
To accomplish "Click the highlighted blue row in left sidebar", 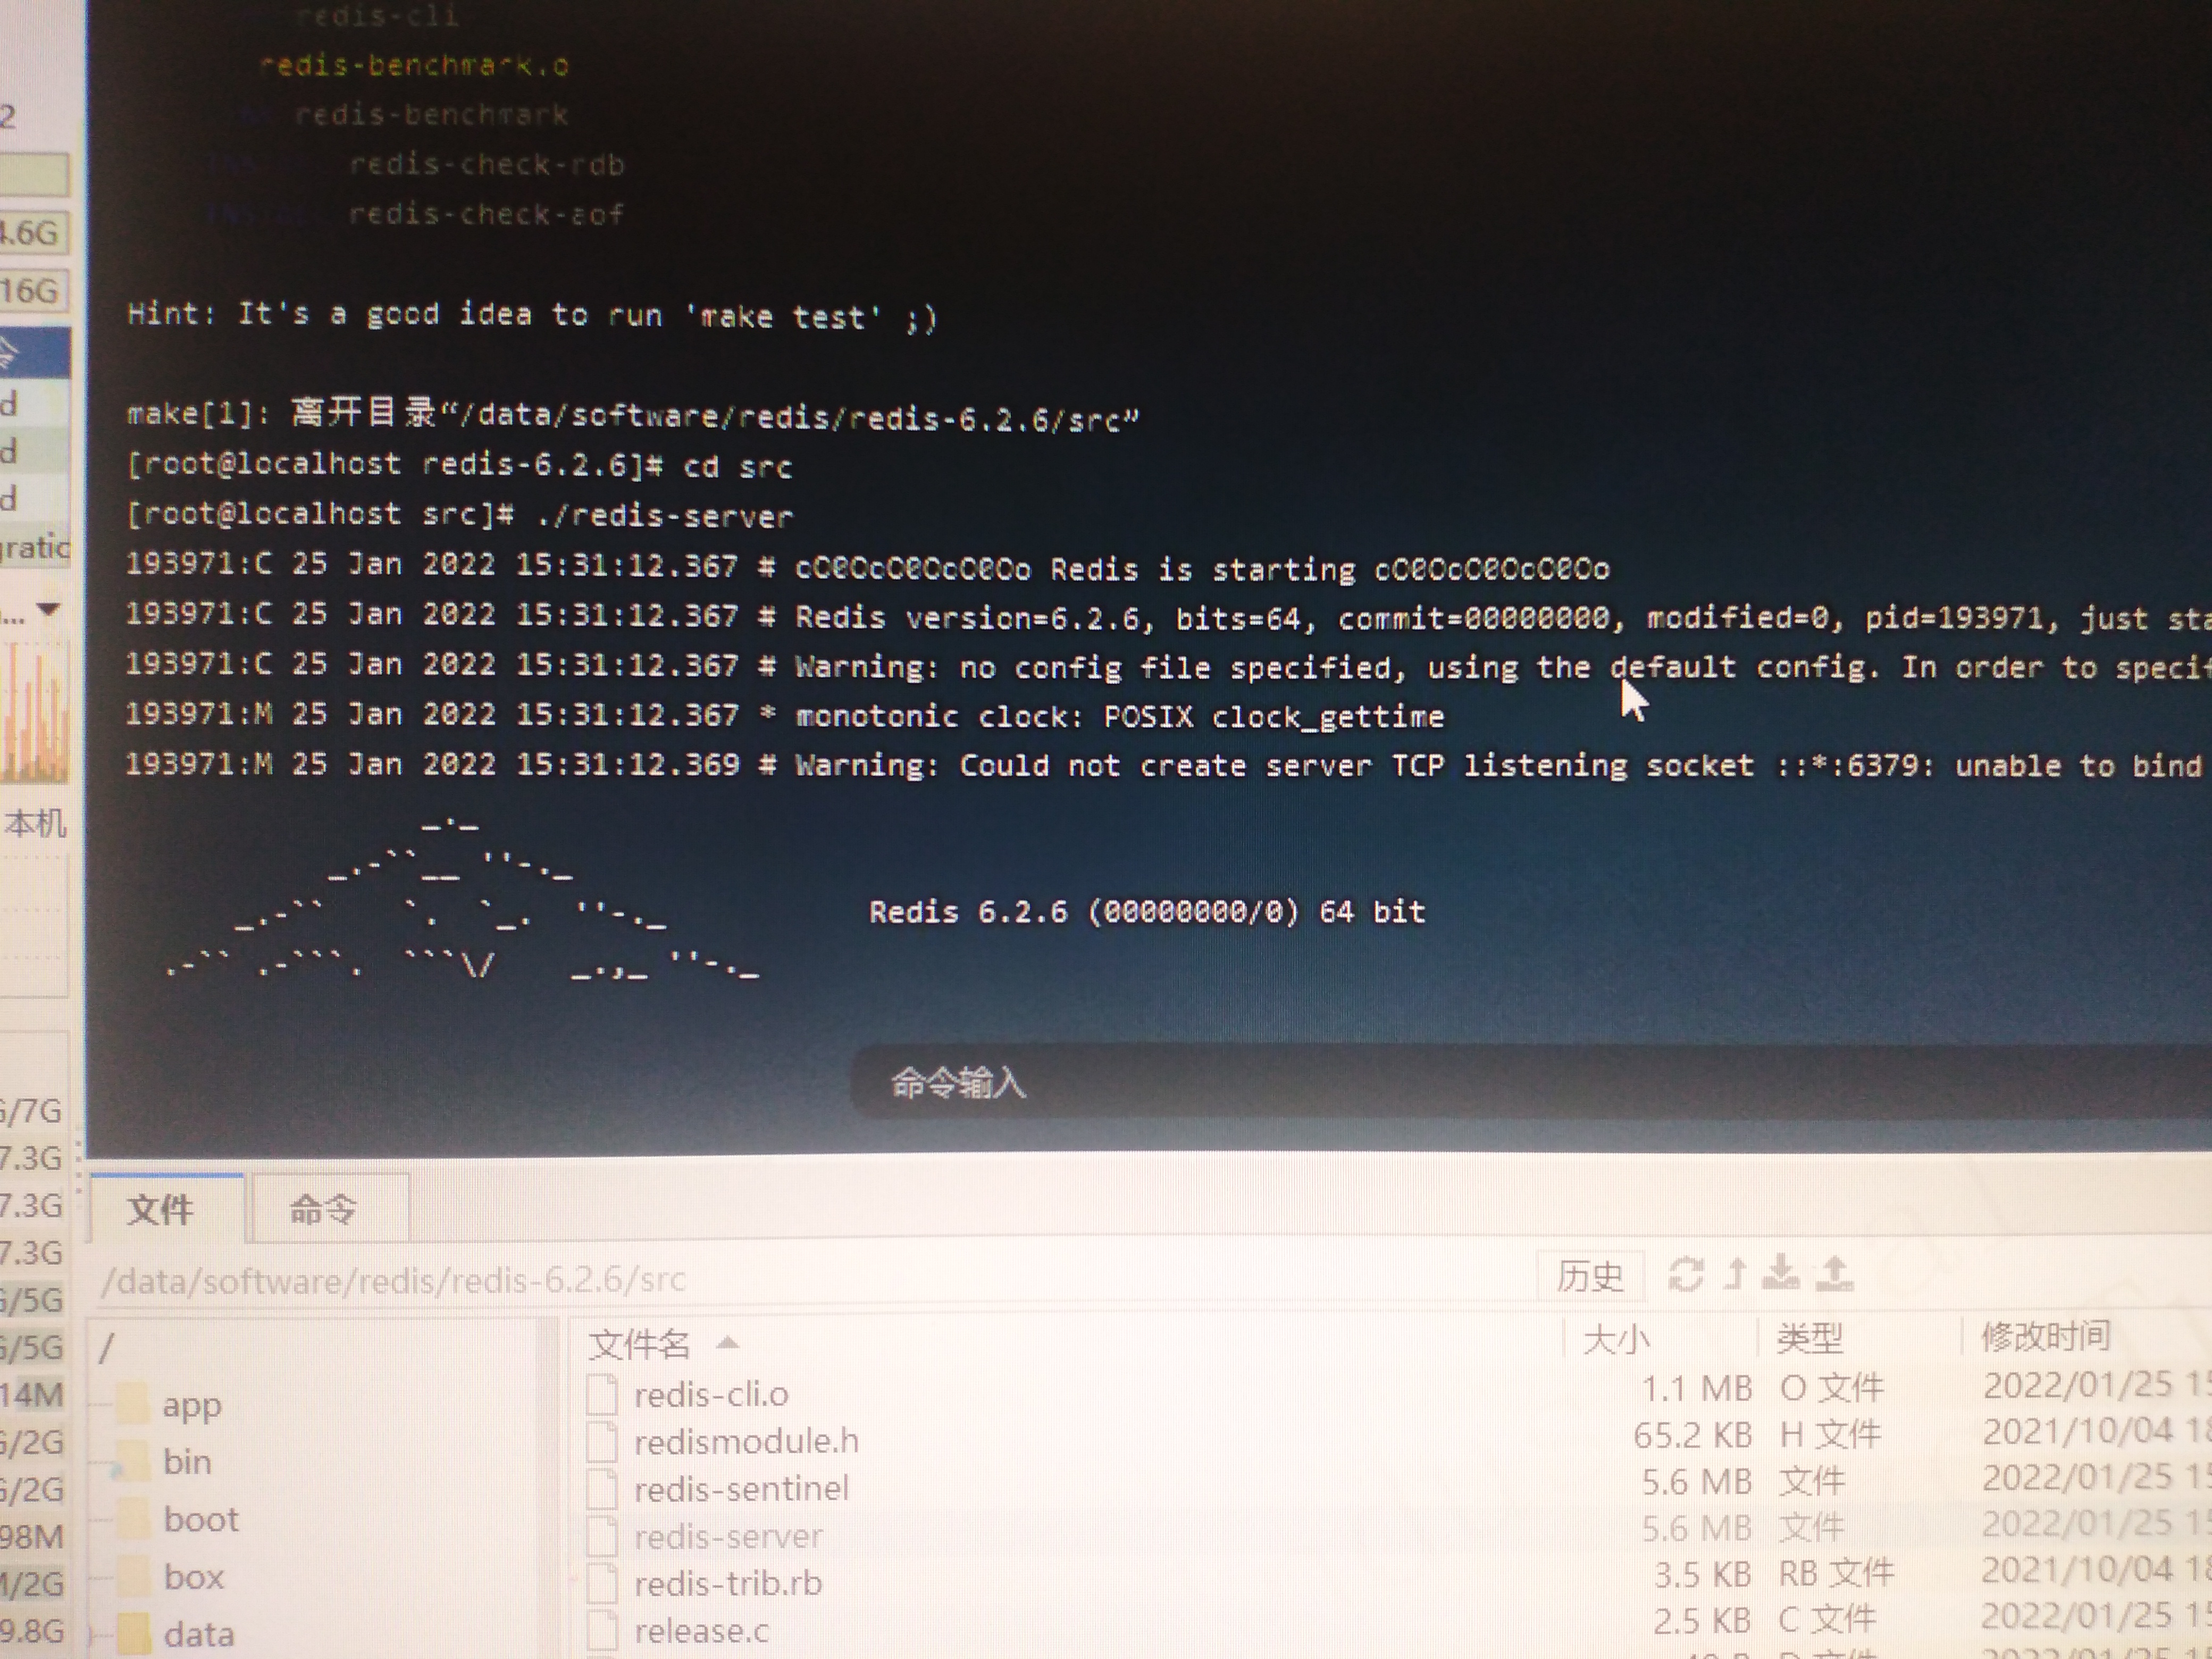I will [x=35, y=352].
